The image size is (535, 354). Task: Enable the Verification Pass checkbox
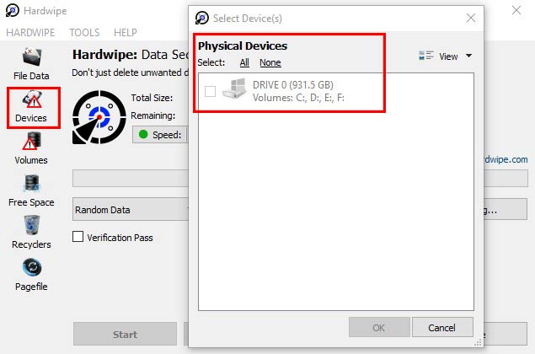(x=78, y=237)
